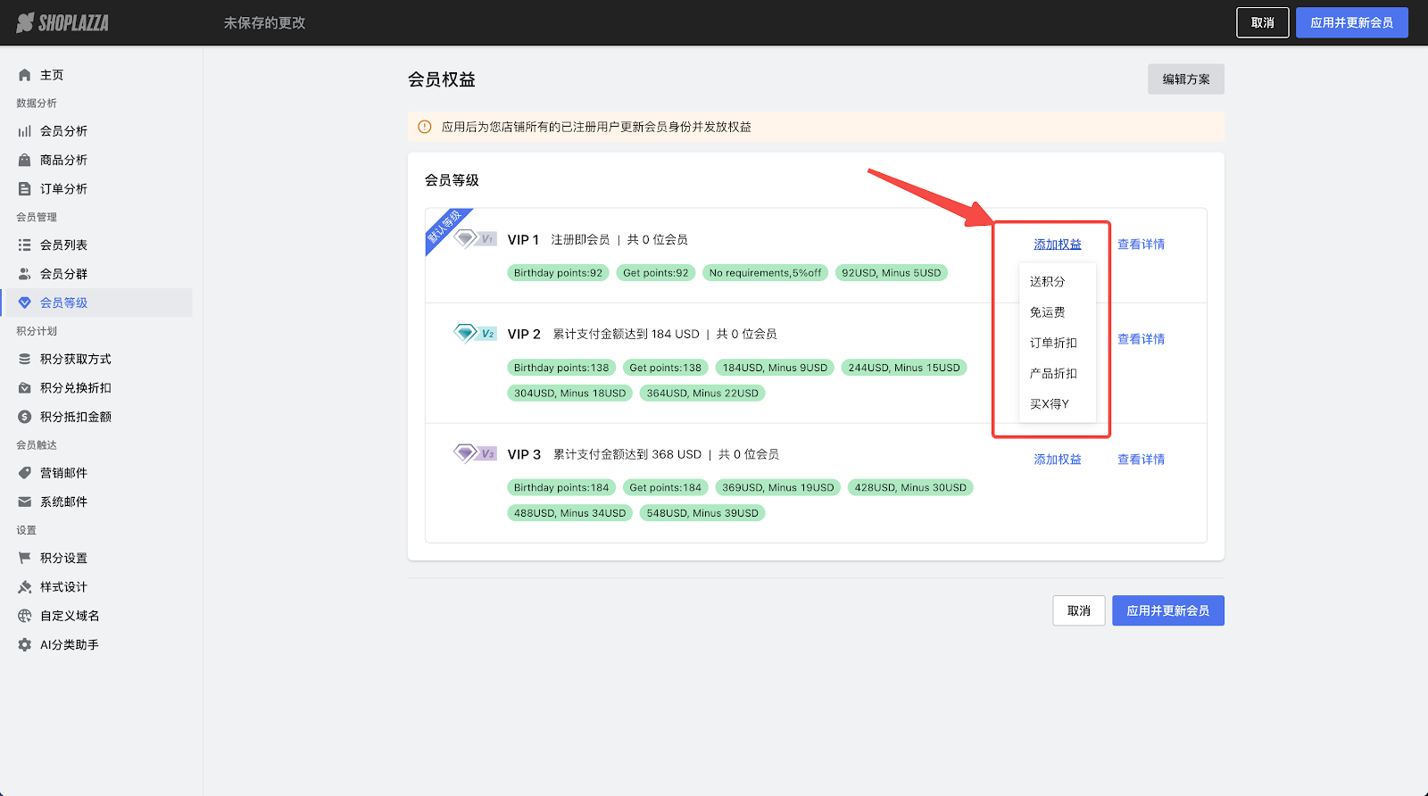The width and height of the screenshot is (1428, 796).
Task: Click the 会员分析 bar chart icon
Action: [25, 131]
